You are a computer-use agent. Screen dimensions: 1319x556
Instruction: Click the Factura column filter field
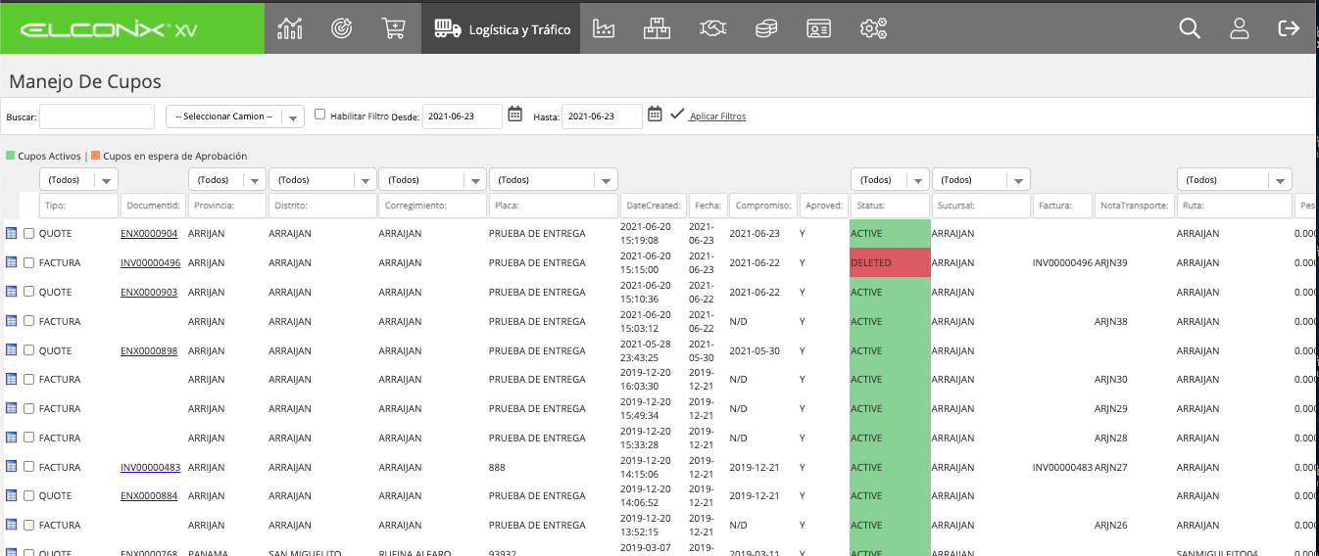(x=1062, y=206)
